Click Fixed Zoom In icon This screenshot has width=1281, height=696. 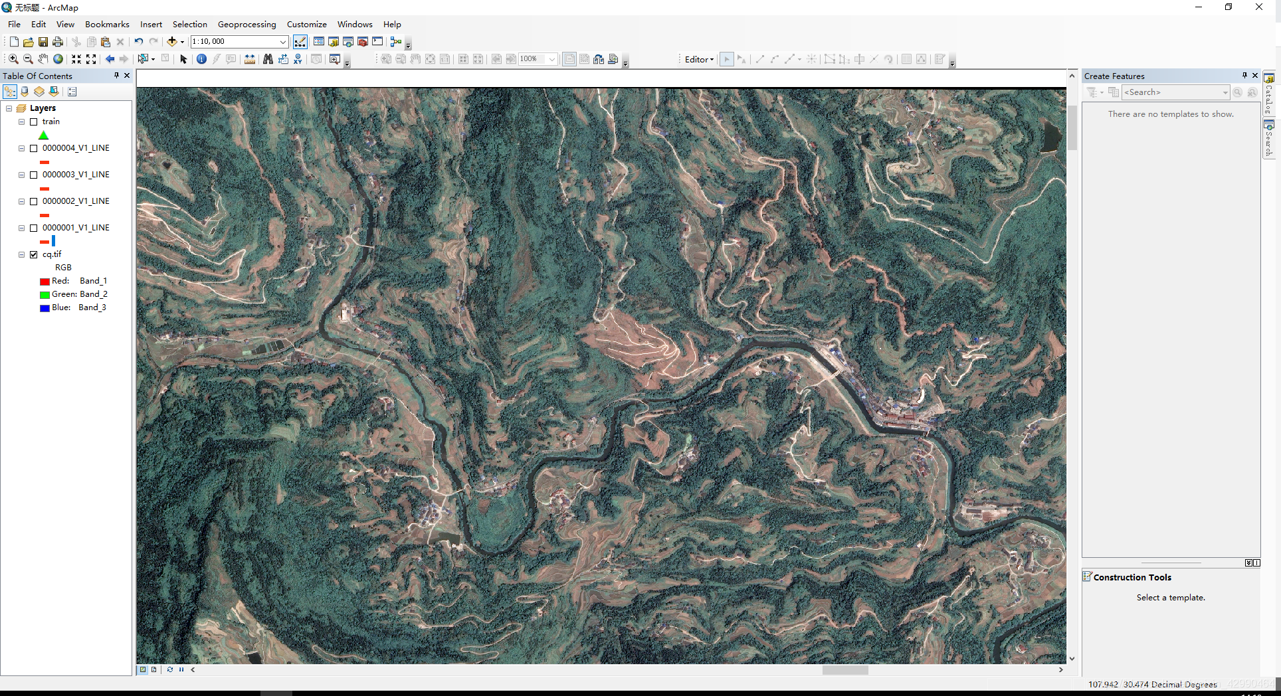(x=76, y=59)
